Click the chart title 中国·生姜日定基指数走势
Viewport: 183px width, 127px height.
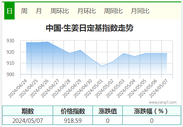click(89, 28)
